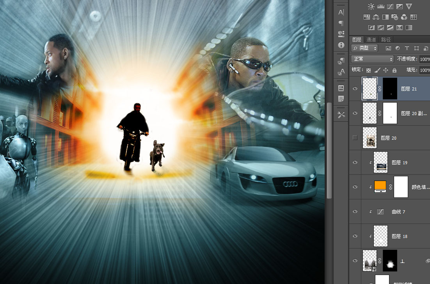Open the Paragraph panel icon
430x284 pixels.
(x=341, y=23)
